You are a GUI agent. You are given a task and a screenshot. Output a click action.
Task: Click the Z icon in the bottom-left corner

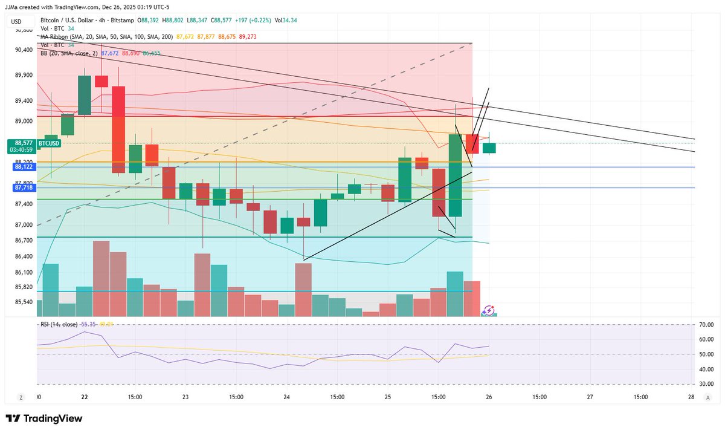pyautogui.click(x=21, y=397)
